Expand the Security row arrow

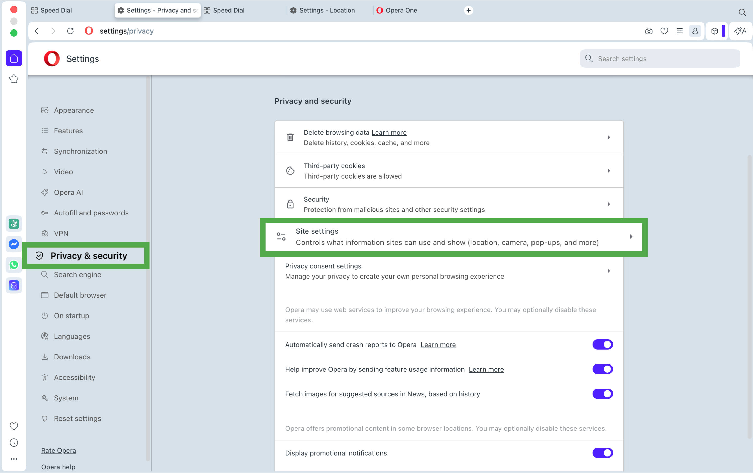(609, 204)
